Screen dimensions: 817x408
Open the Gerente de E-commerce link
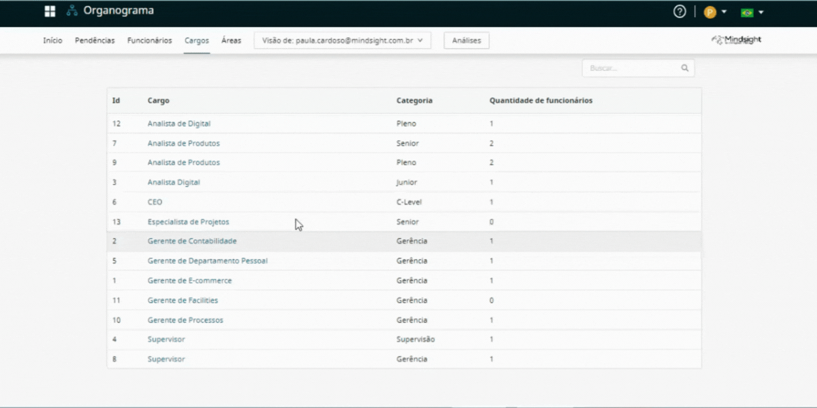(190, 281)
